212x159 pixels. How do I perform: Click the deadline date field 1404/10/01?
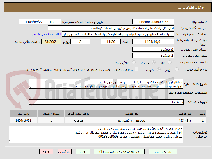[153, 42]
